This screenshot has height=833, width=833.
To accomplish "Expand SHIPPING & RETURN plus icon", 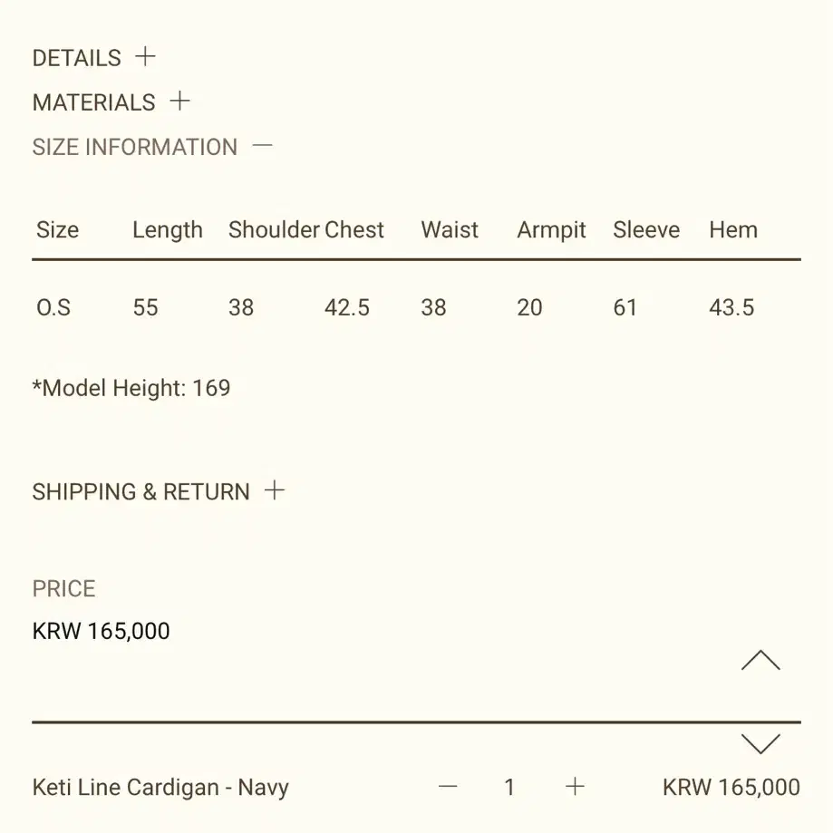I will (x=274, y=489).
